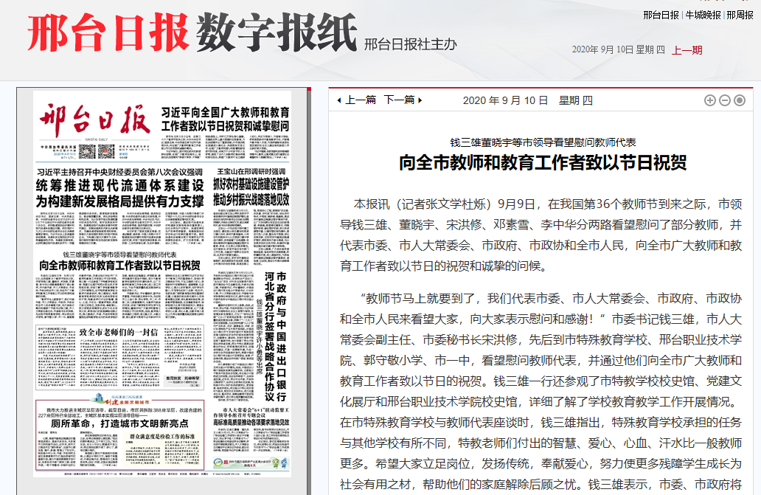Click the left arrow before 上一篇

339,100
